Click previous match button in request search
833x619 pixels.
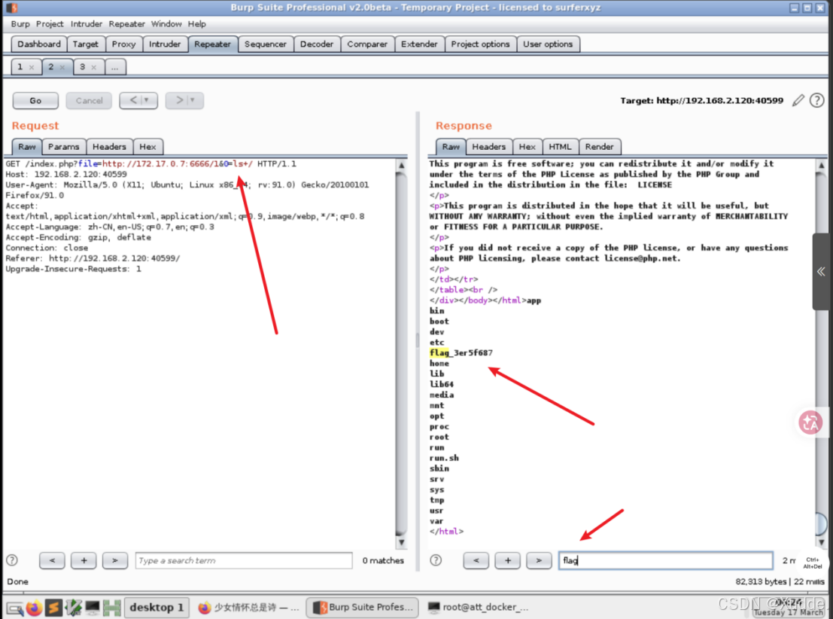coord(52,560)
